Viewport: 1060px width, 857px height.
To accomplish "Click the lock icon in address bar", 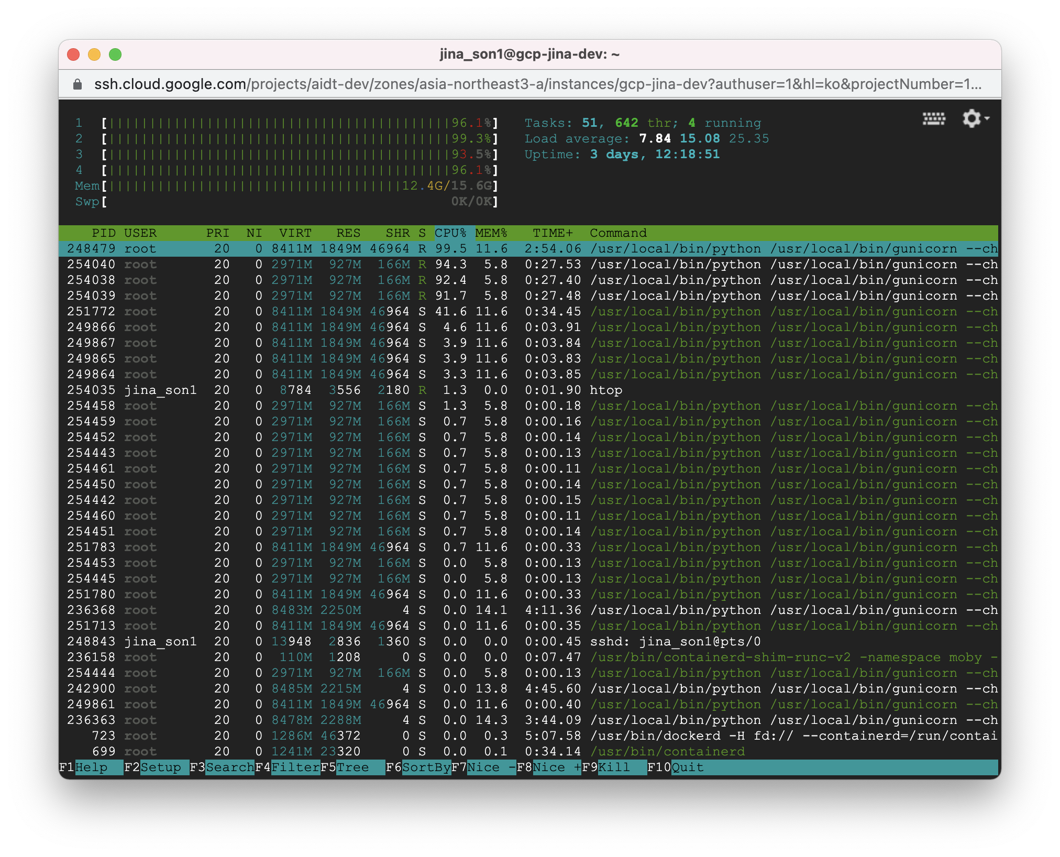I will click(78, 84).
